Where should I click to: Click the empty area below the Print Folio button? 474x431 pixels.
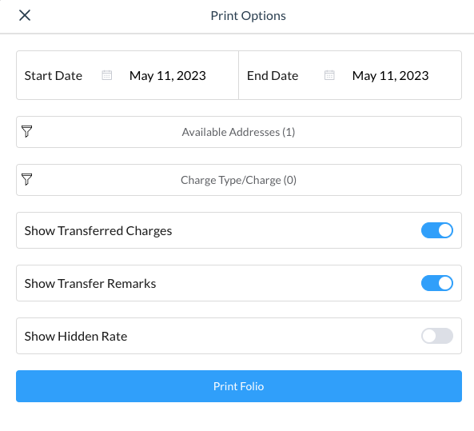tap(239, 417)
